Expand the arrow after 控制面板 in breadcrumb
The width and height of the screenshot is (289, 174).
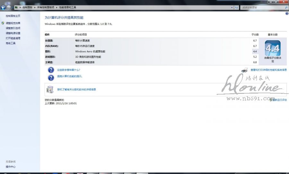pyautogui.click(x=35, y=7)
